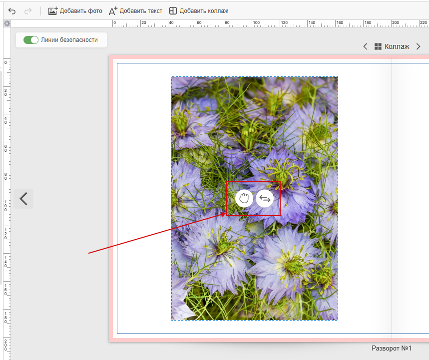Viewport: 429px width, 360px height.
Task: Toggle the Линии безопасности switch off
Action: click(x=30, y=40)
